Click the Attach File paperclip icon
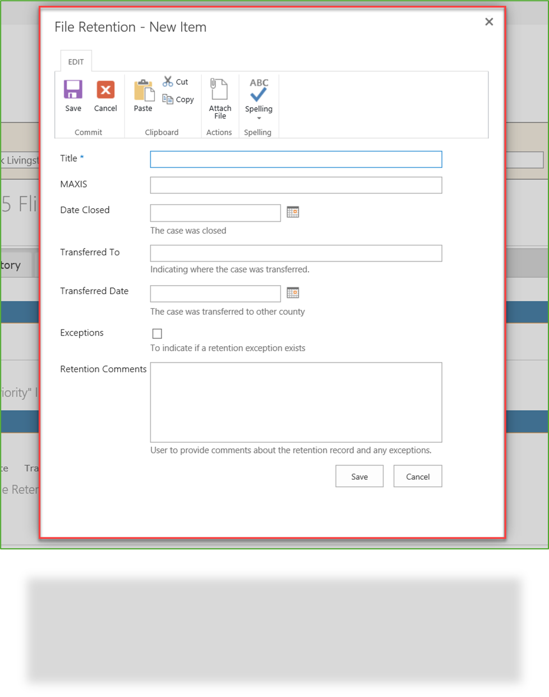The height and width of the screenshot is (697, 549). tap(219, 90)
